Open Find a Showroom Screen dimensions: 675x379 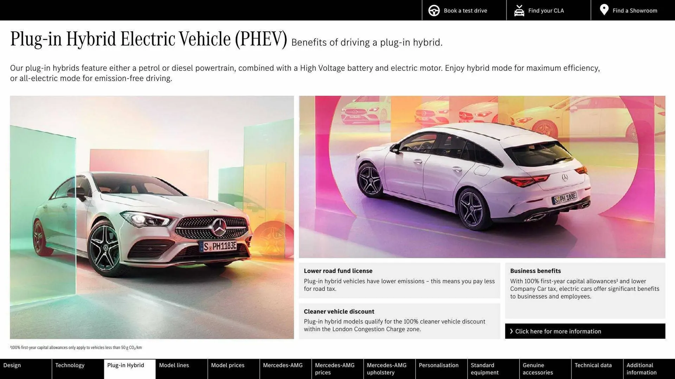pyautogui.click(x=635, y=10)
